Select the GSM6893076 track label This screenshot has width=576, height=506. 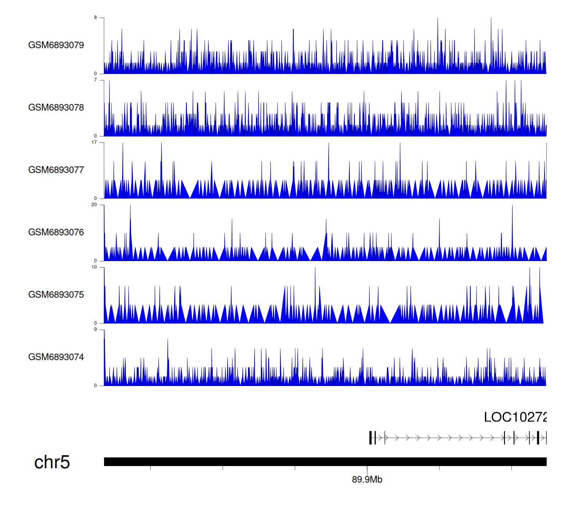click(x=56, y=232)
